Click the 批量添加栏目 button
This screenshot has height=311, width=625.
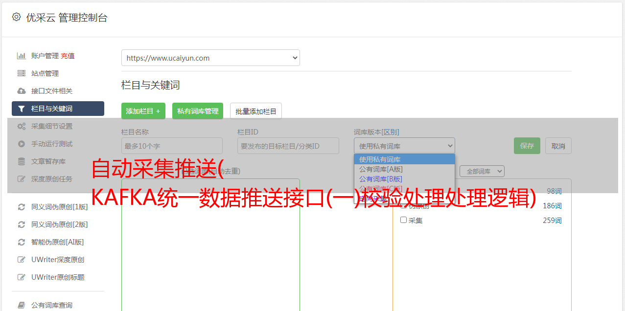pyautogui.click(x=256, y=111)
